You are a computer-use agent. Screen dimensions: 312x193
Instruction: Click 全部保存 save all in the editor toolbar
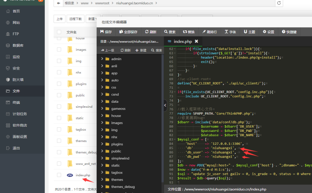pyautogui.click(x=128, y=32)
